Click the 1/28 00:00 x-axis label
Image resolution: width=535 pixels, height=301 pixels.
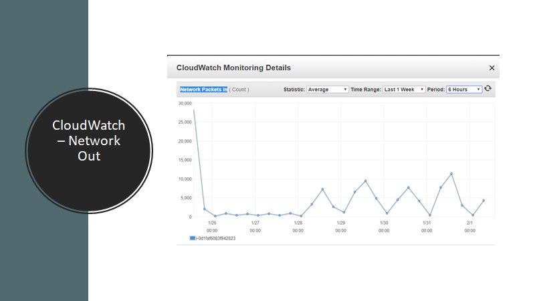click(298, 227)
